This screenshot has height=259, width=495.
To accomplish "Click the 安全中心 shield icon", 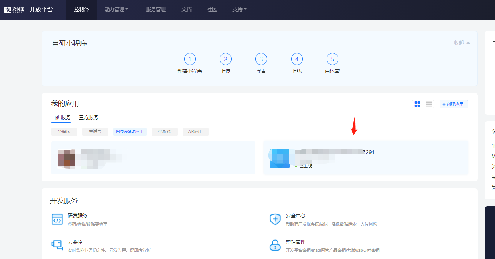I will coord(275,219).
